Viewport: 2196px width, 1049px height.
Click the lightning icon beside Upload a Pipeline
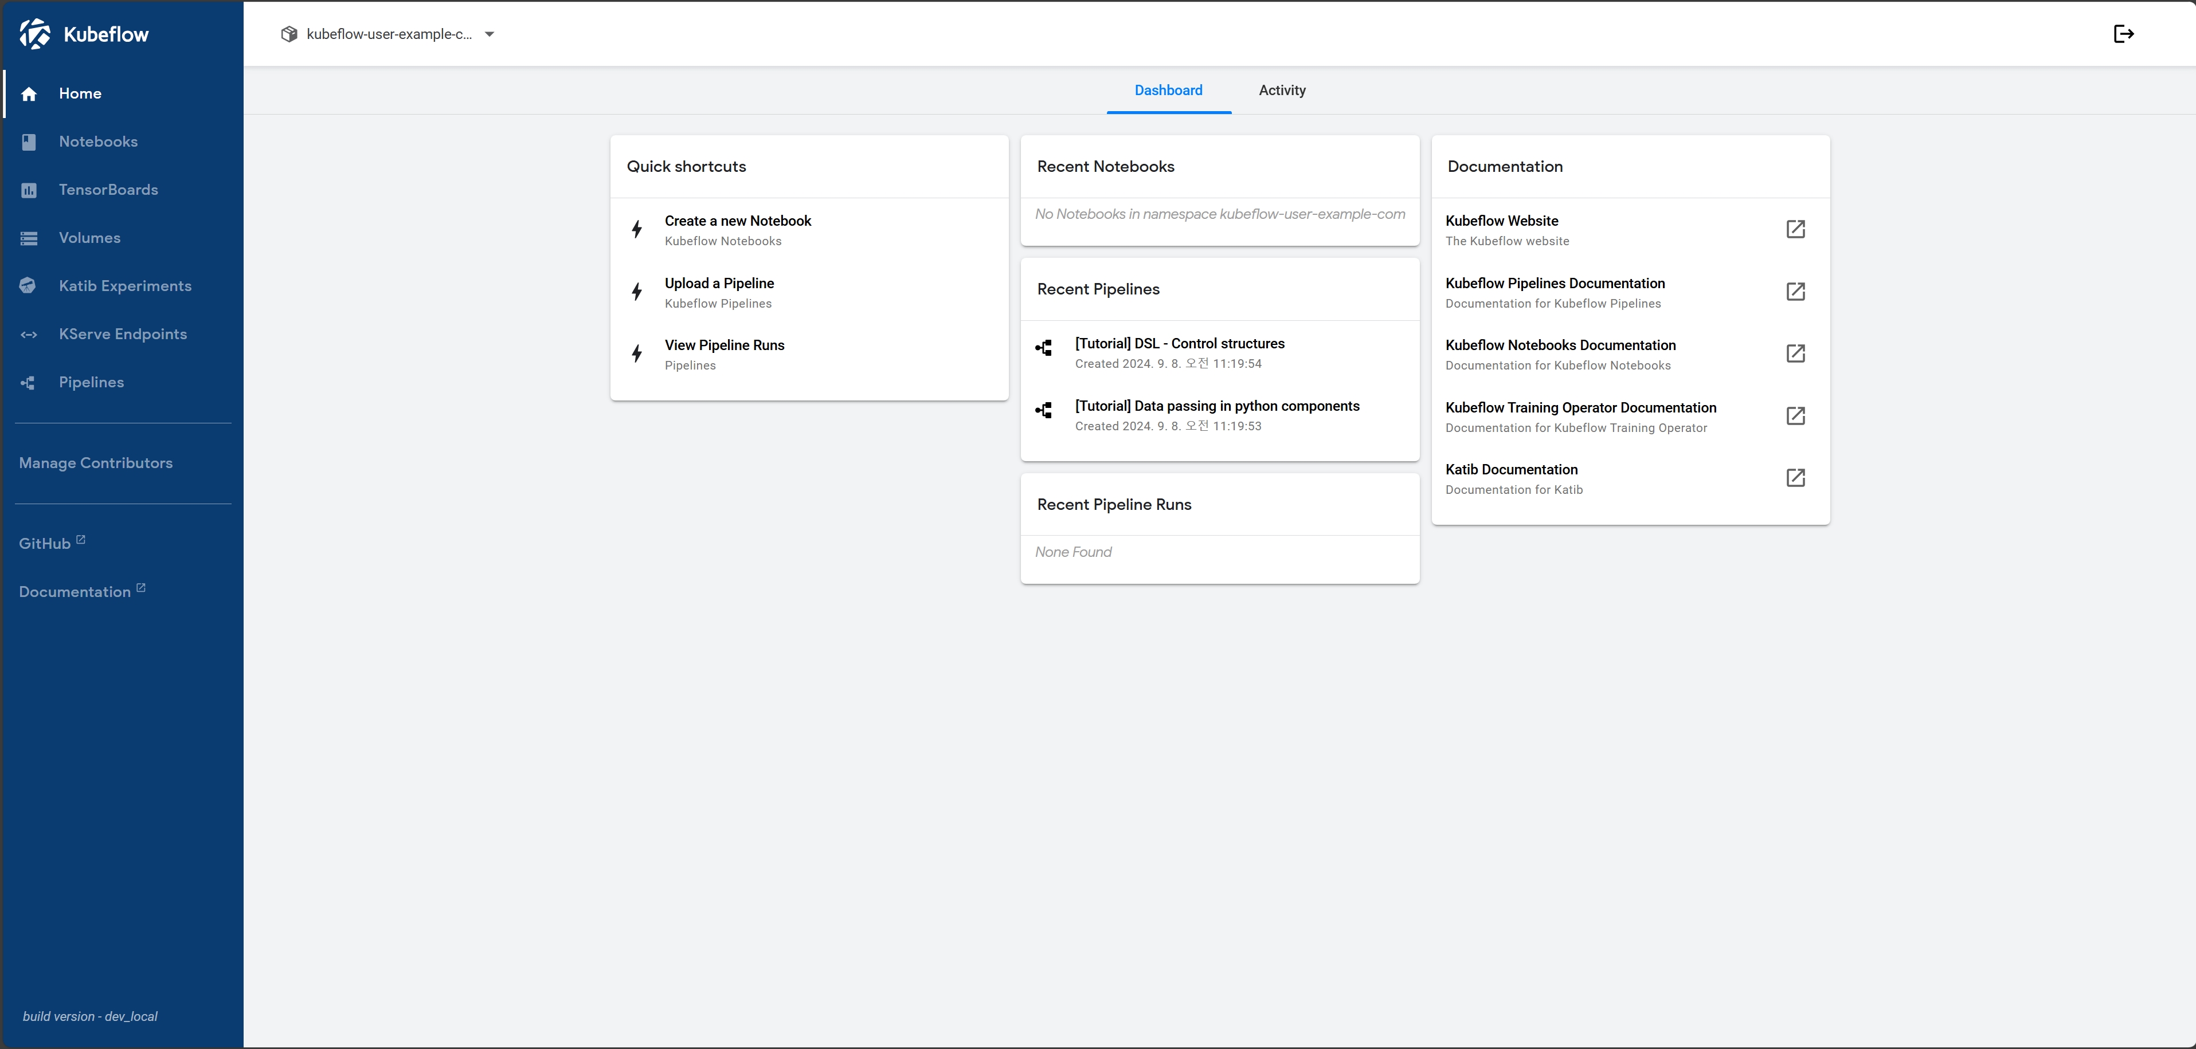pos(637,292)
